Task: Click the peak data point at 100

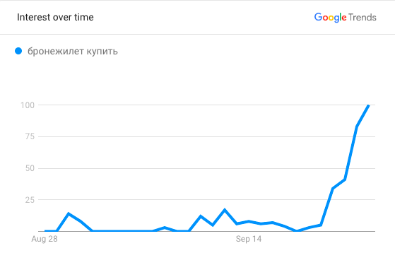Action: 369,105
